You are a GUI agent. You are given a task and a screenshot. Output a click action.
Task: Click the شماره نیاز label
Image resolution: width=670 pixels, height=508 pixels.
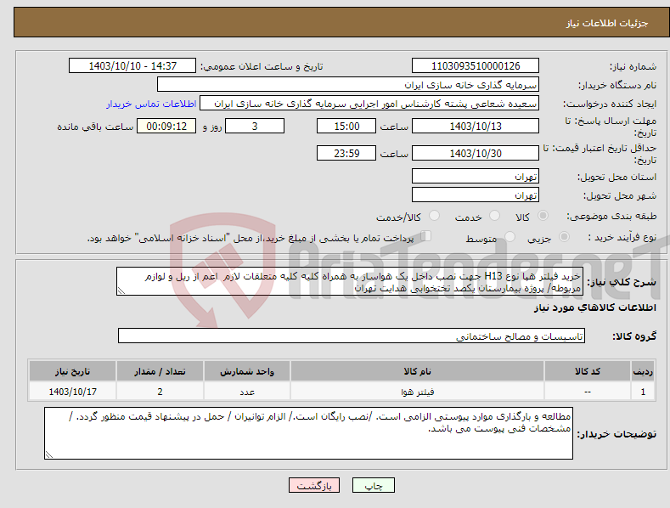click(633, 66)
